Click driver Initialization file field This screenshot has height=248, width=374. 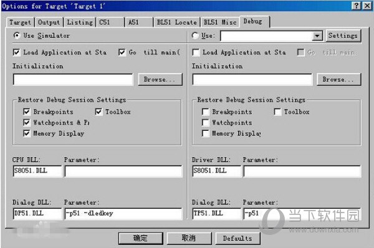(252, 79)
